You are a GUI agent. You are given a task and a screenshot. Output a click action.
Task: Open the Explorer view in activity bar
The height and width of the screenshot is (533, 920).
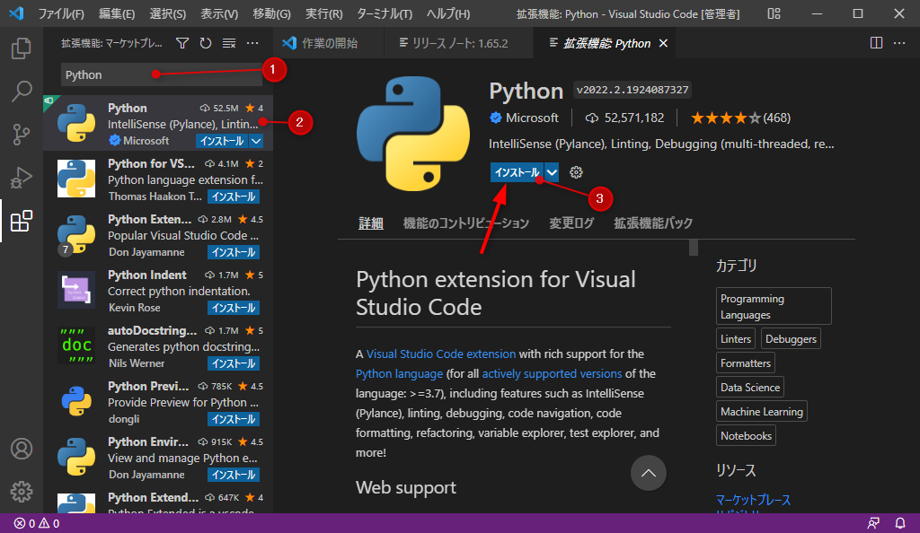tap(22, 48)
